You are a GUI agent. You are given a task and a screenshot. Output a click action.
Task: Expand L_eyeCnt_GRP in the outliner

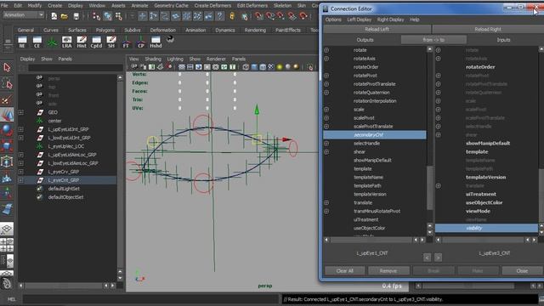coord(20,180)
